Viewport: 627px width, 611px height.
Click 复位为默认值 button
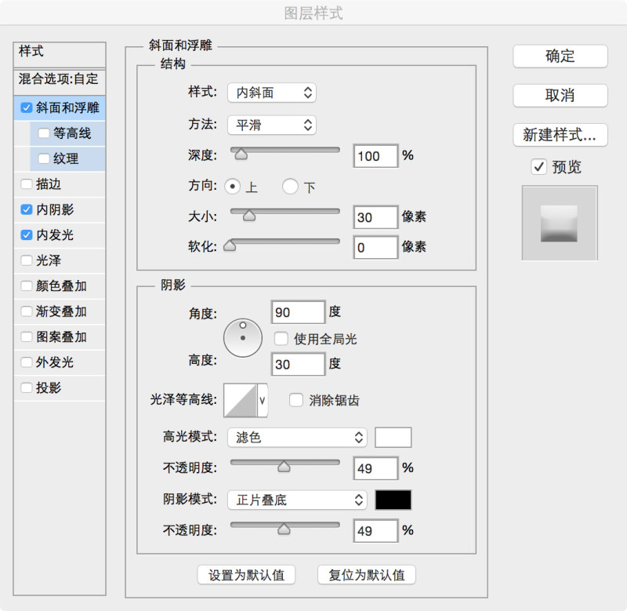tap(367, 575)
